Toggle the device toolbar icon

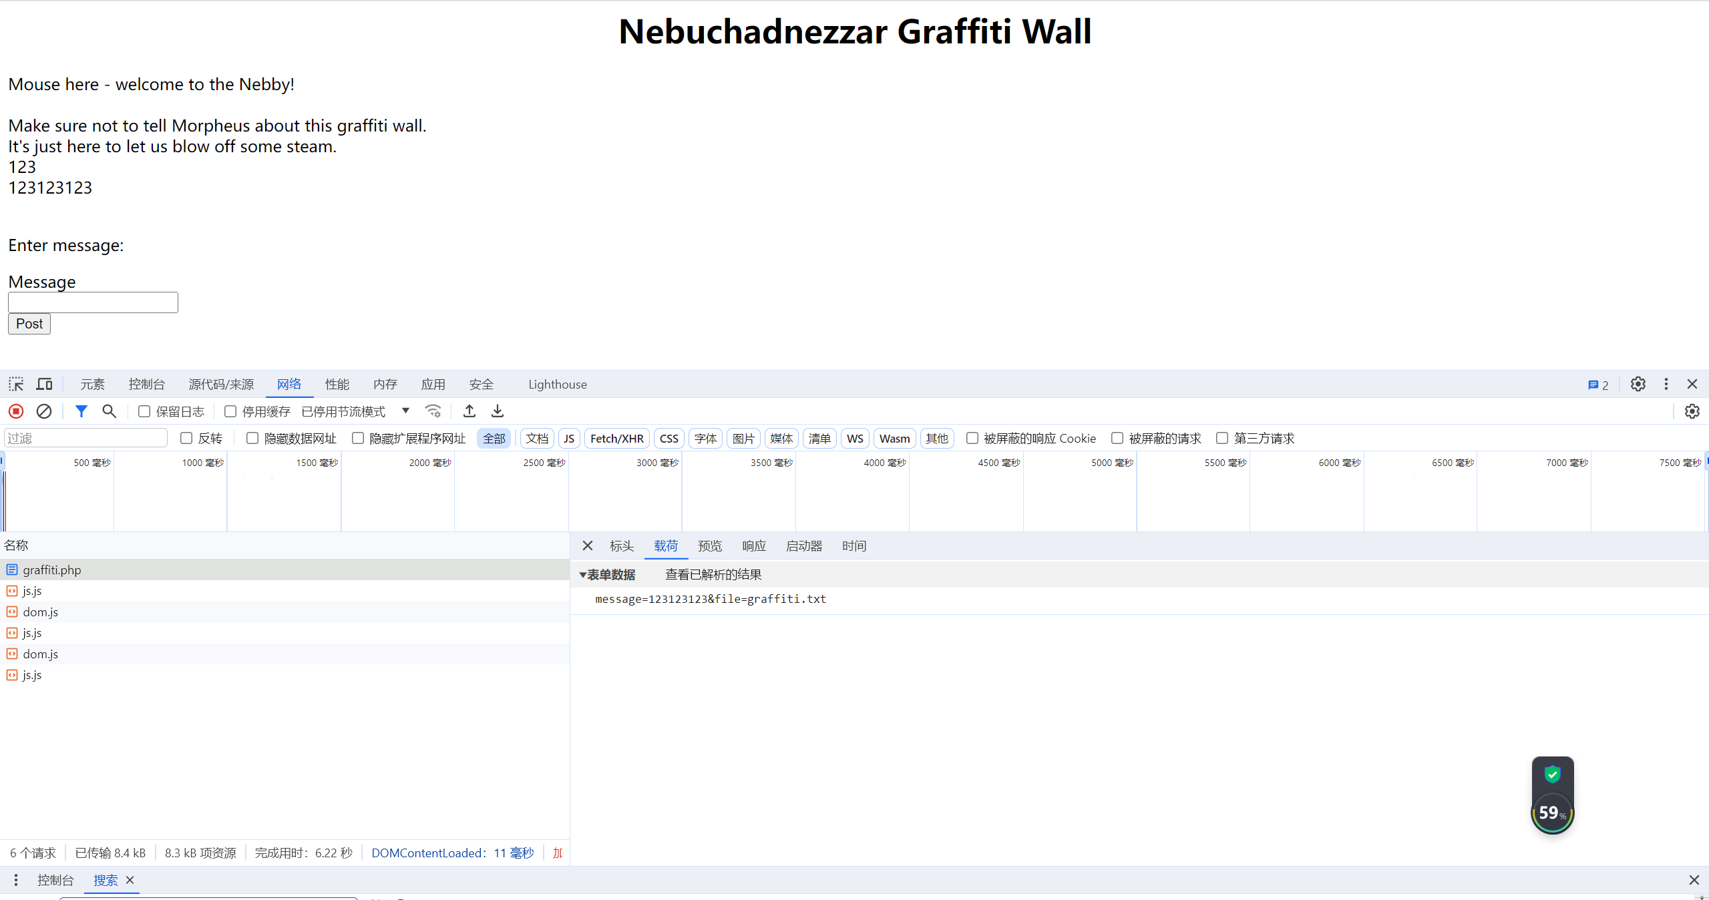(x=44, y=385)
